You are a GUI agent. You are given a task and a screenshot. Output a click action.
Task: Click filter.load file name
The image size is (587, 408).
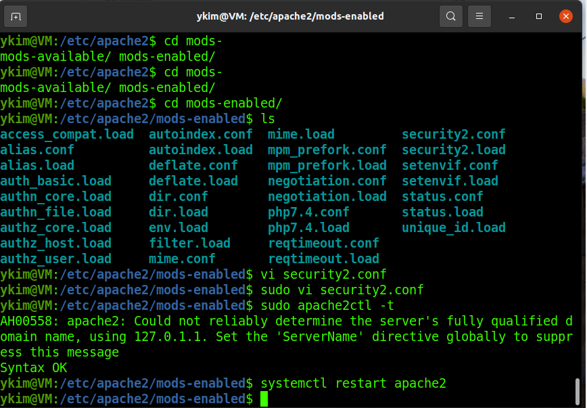[189, 243]
